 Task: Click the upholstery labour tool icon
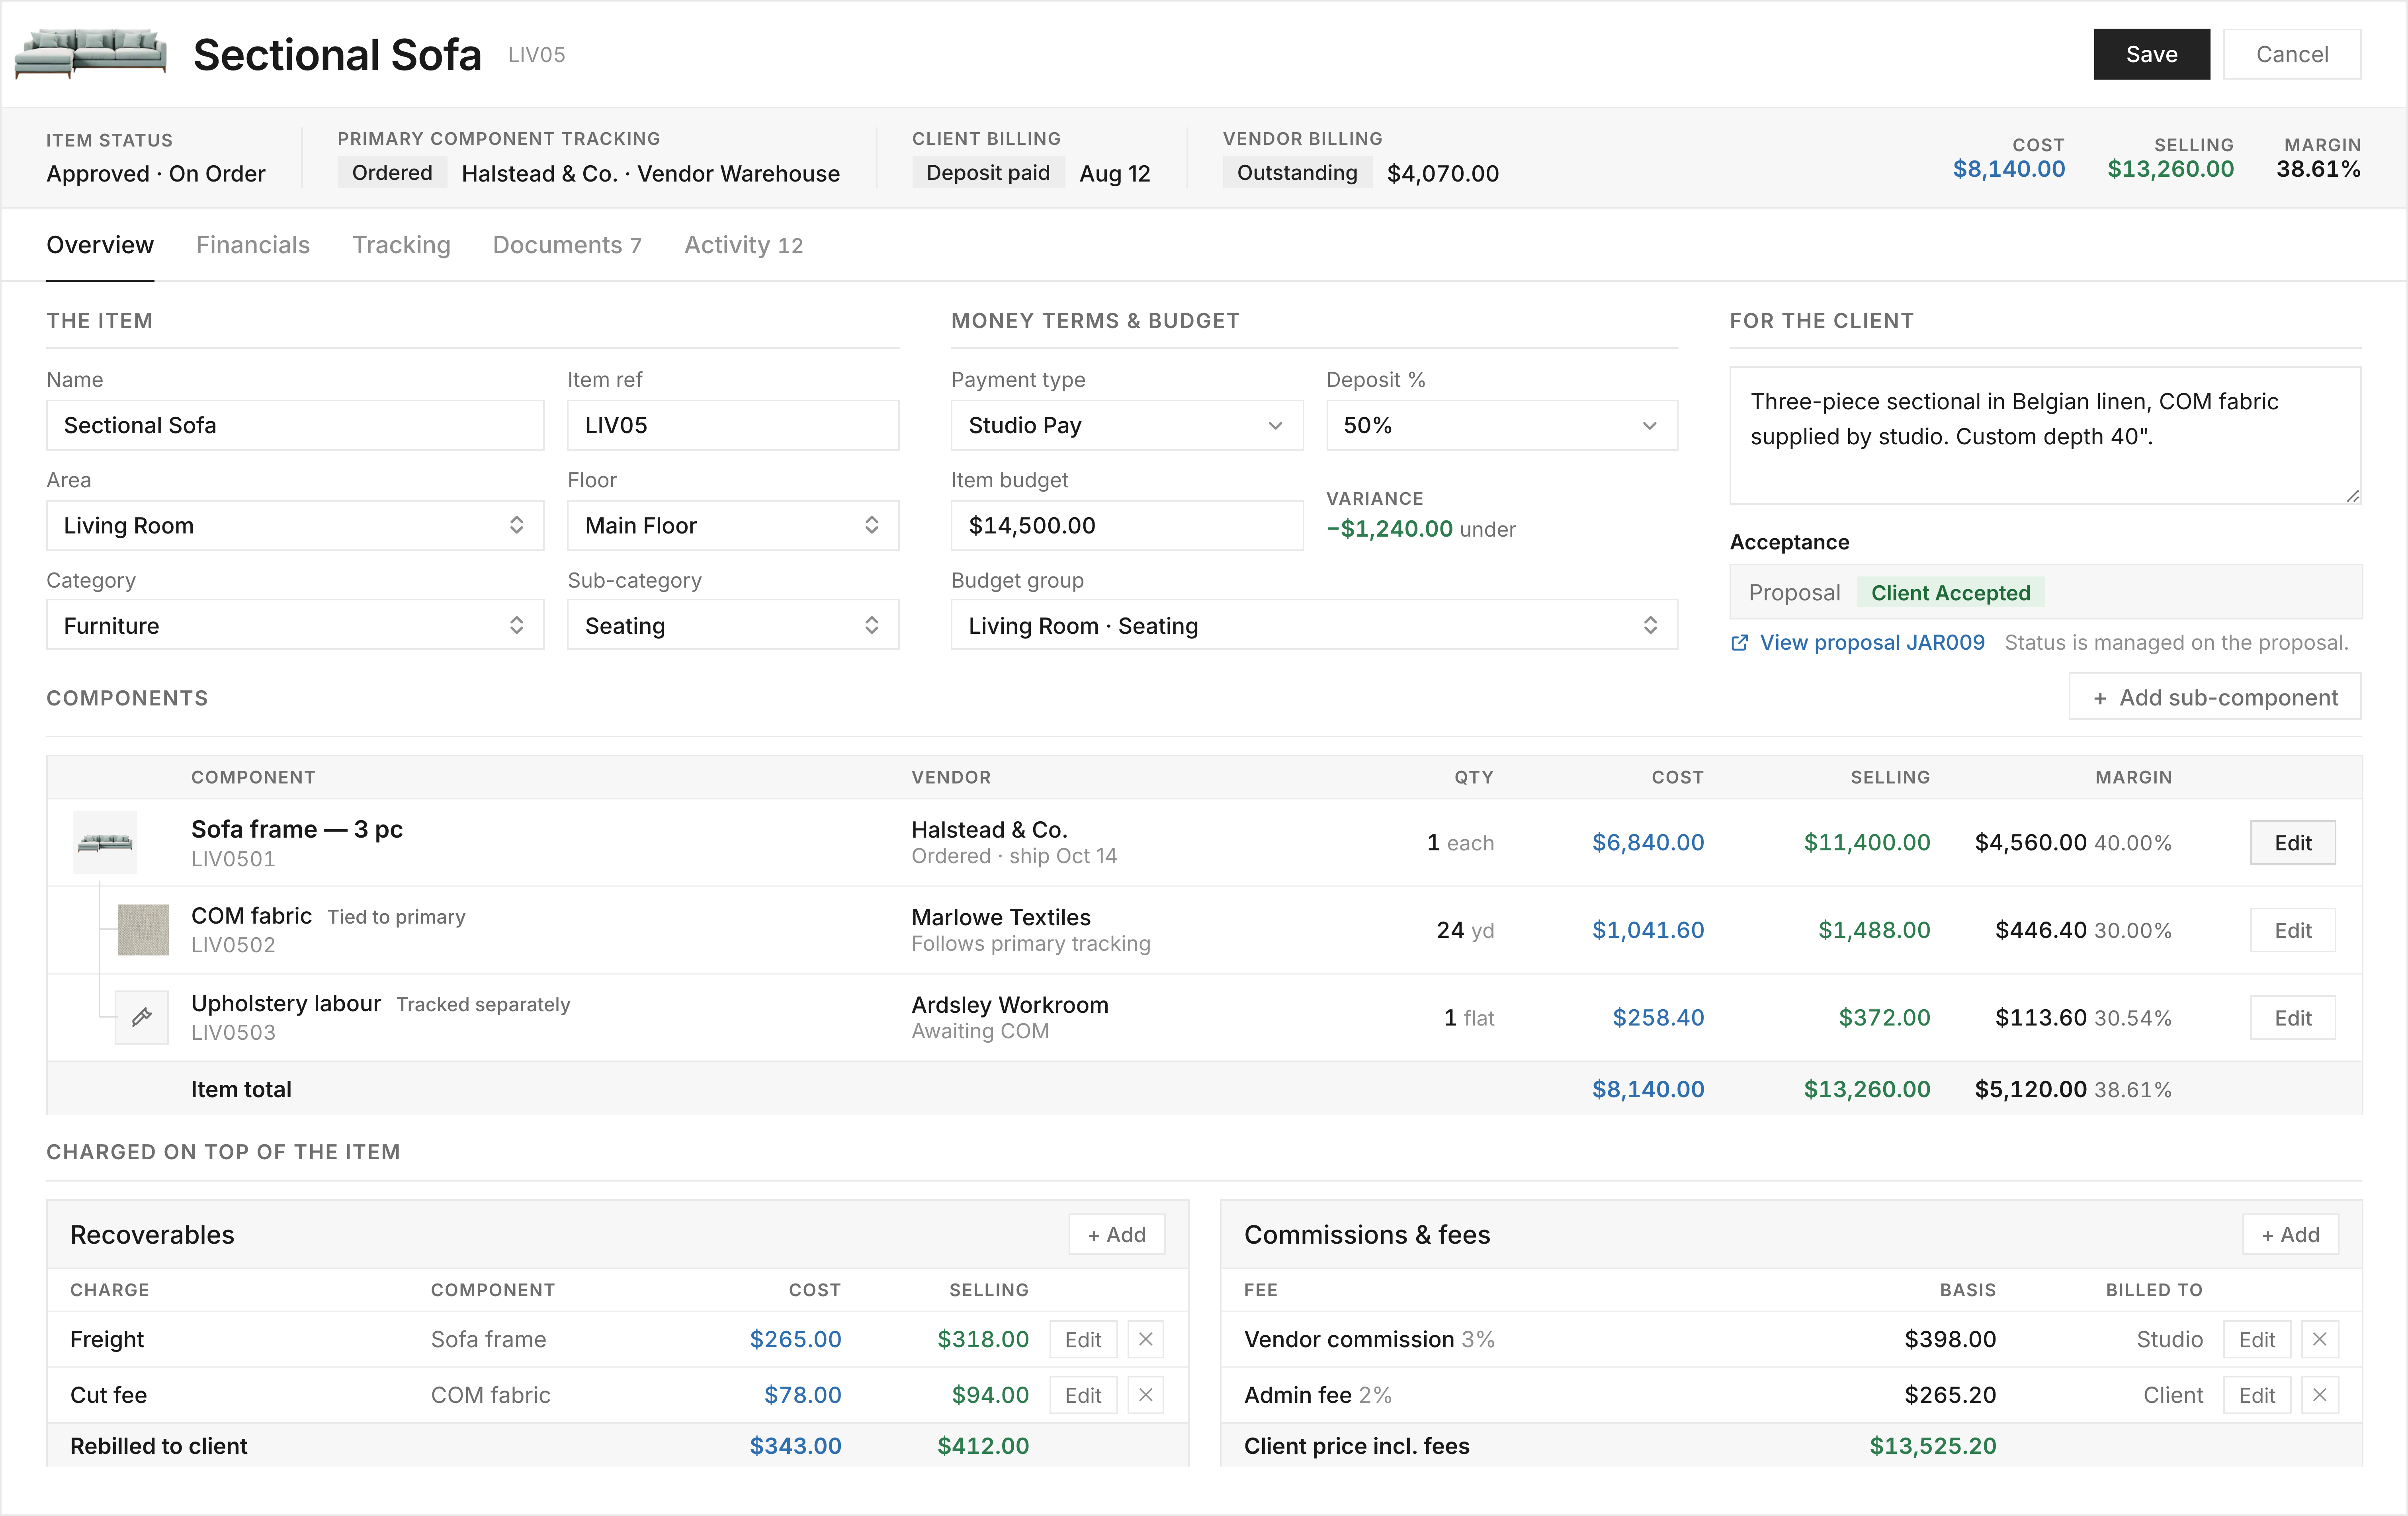[142, 1017]
